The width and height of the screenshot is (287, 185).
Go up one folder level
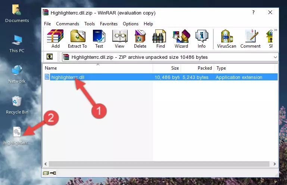50,57
